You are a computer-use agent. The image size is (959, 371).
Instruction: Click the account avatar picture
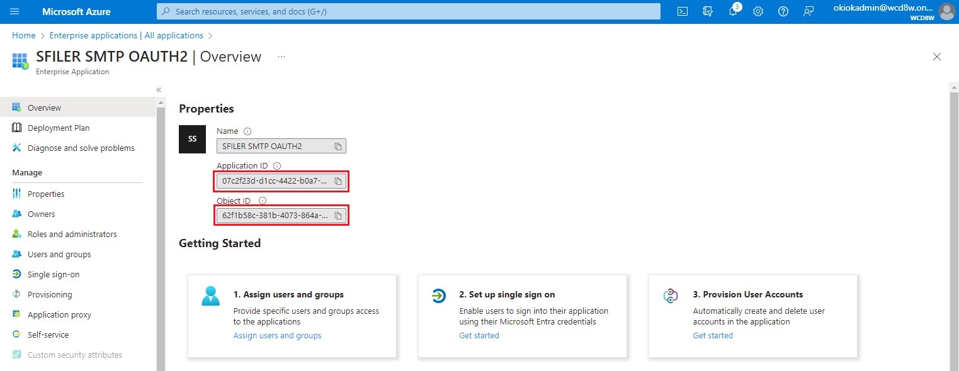pos(946,11)
